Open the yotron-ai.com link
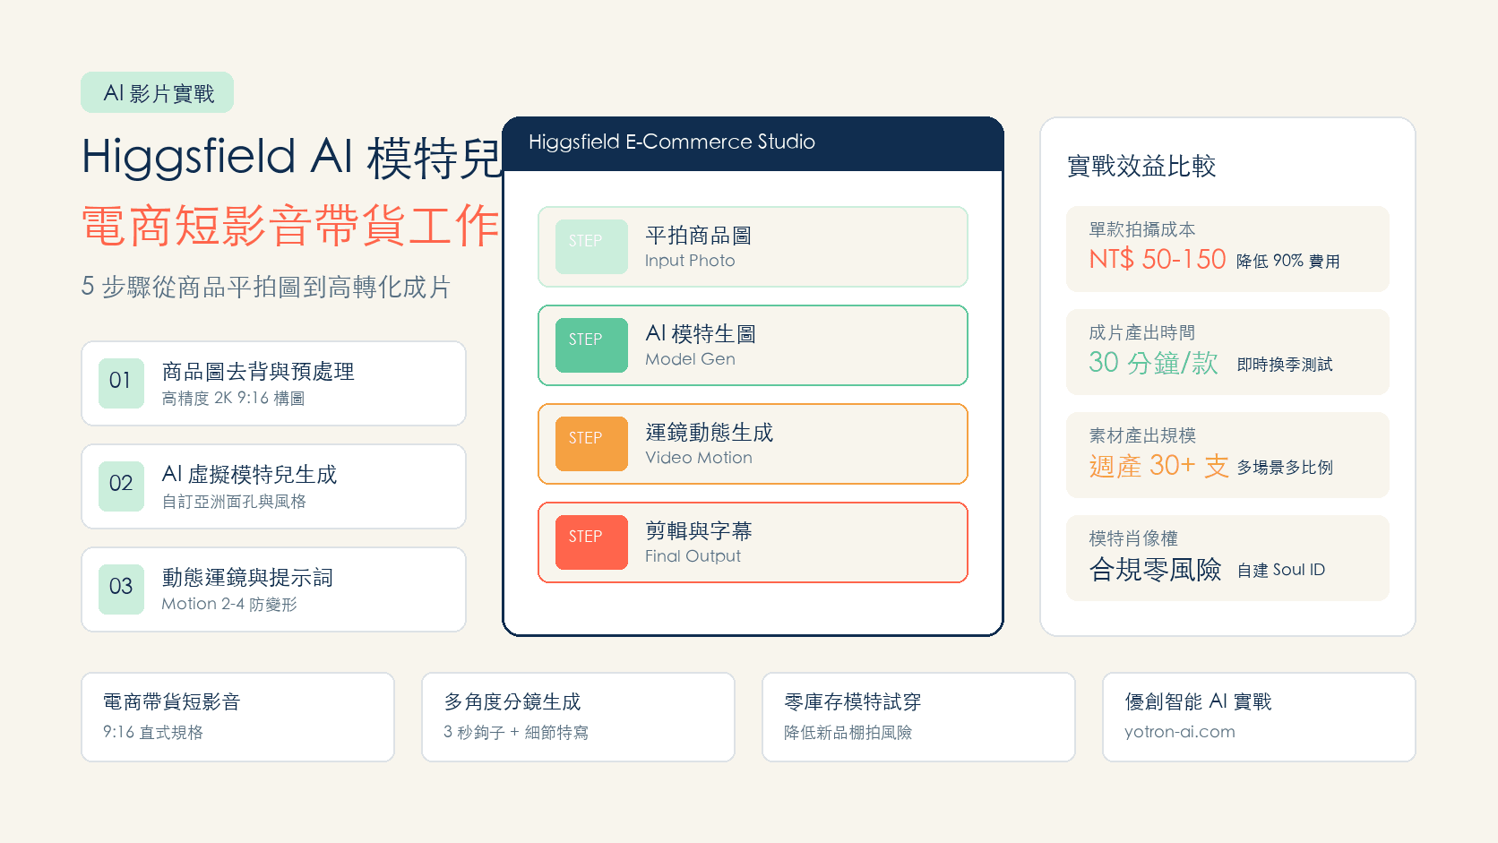Screen dimensions: 1498x843 click(x=1179, y=732)
